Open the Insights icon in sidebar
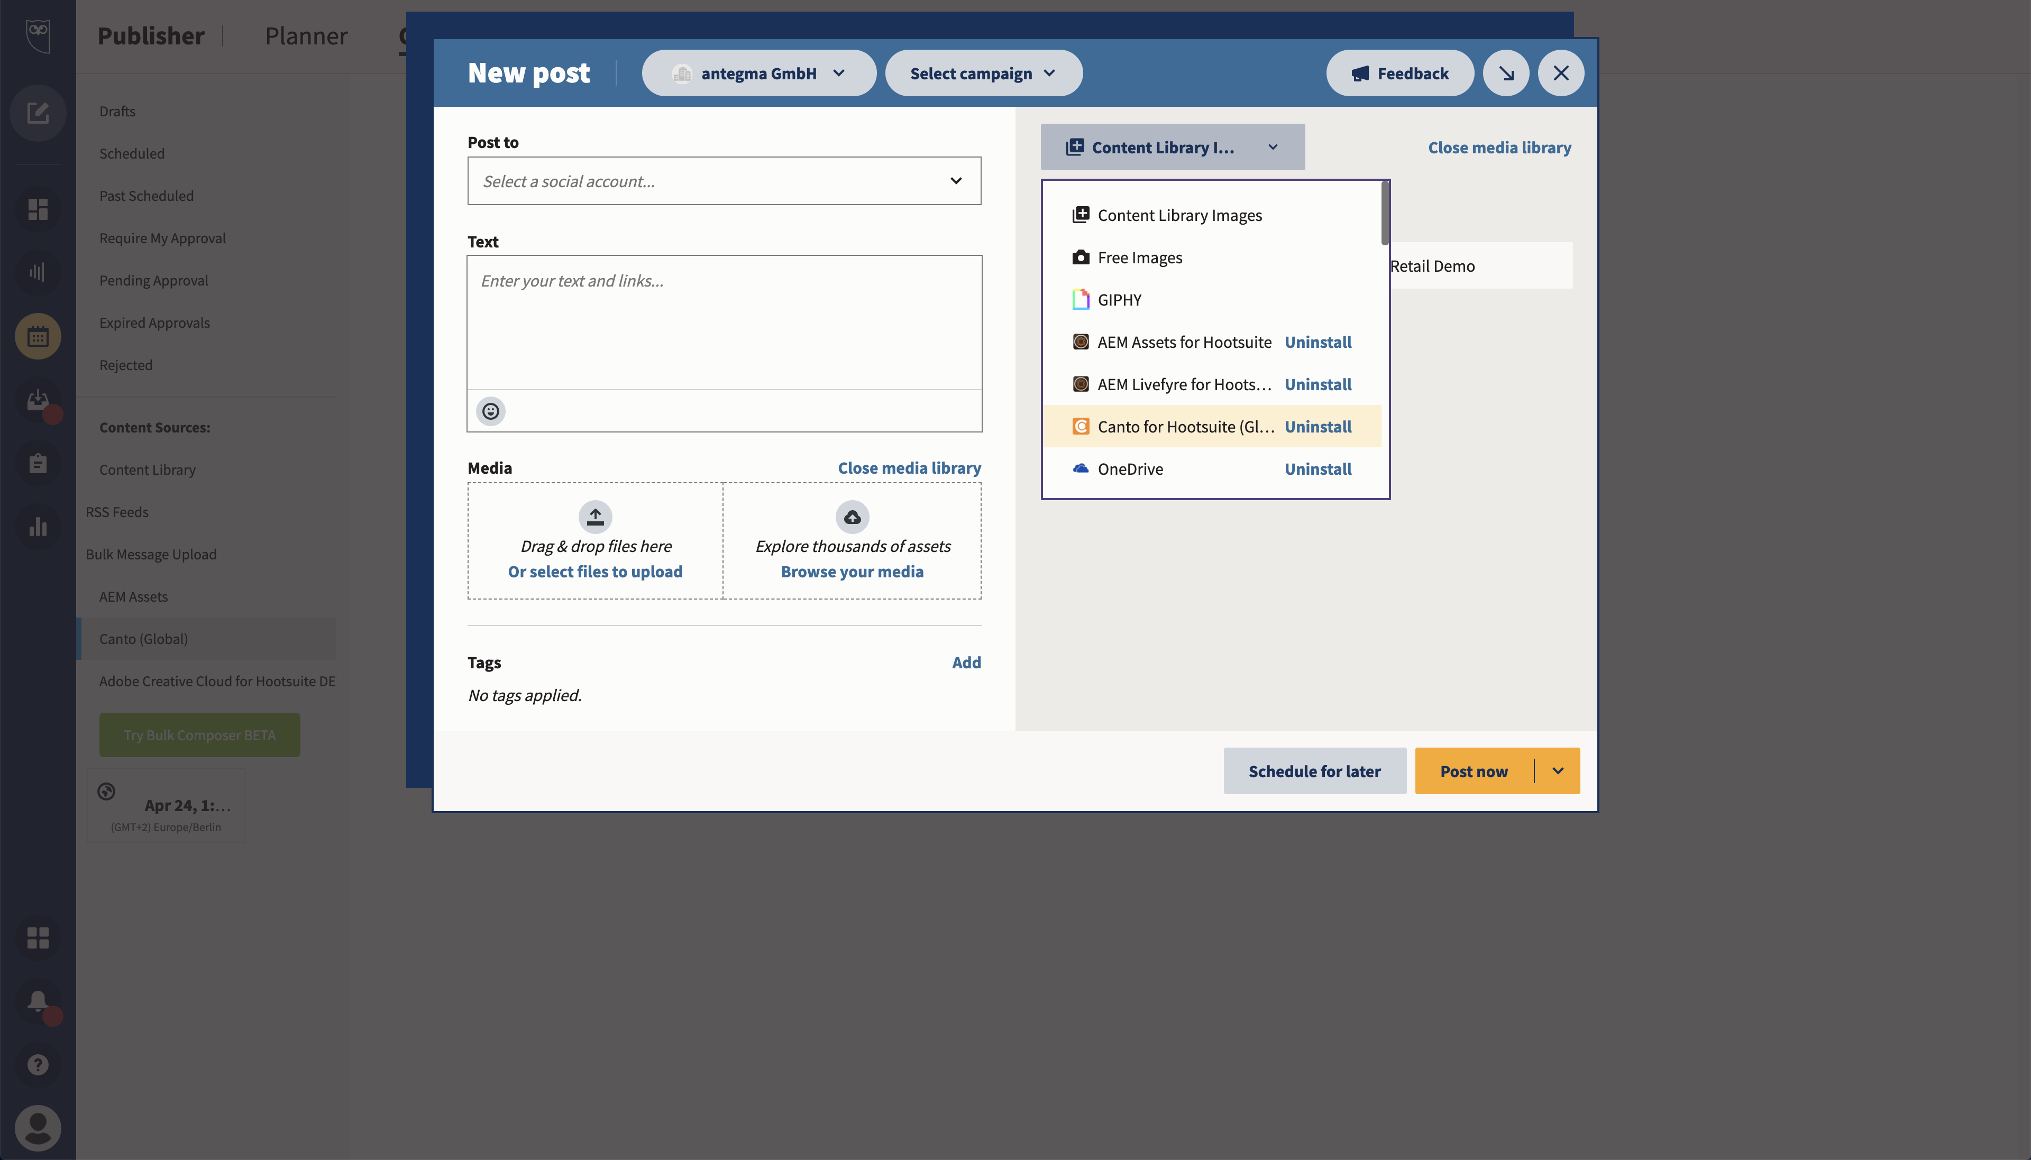 point(38,272)
